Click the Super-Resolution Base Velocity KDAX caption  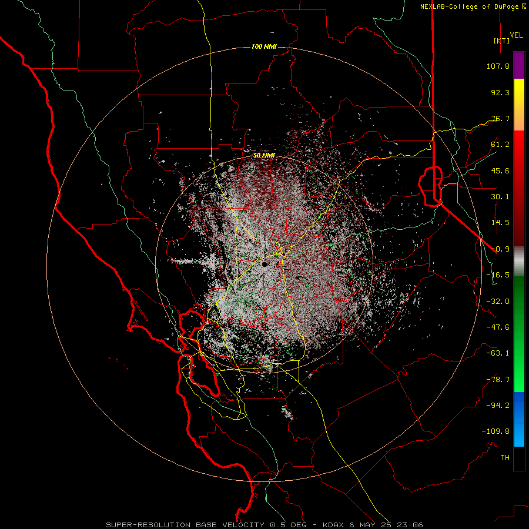click(264, 525)
